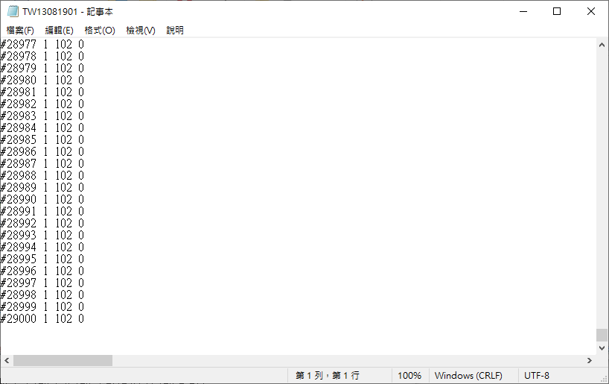Click the line starting with #28980

pyautogui.click(x=42, y=80)
